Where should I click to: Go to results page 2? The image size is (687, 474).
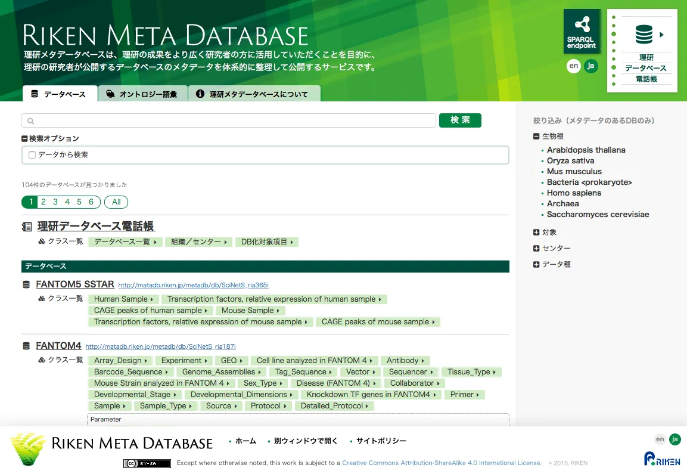point(43,202)
